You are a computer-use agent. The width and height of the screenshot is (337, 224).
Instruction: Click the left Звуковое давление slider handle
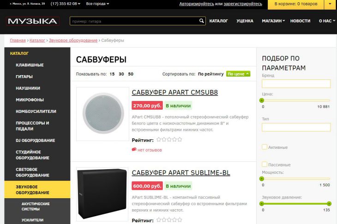click(262, 203)
